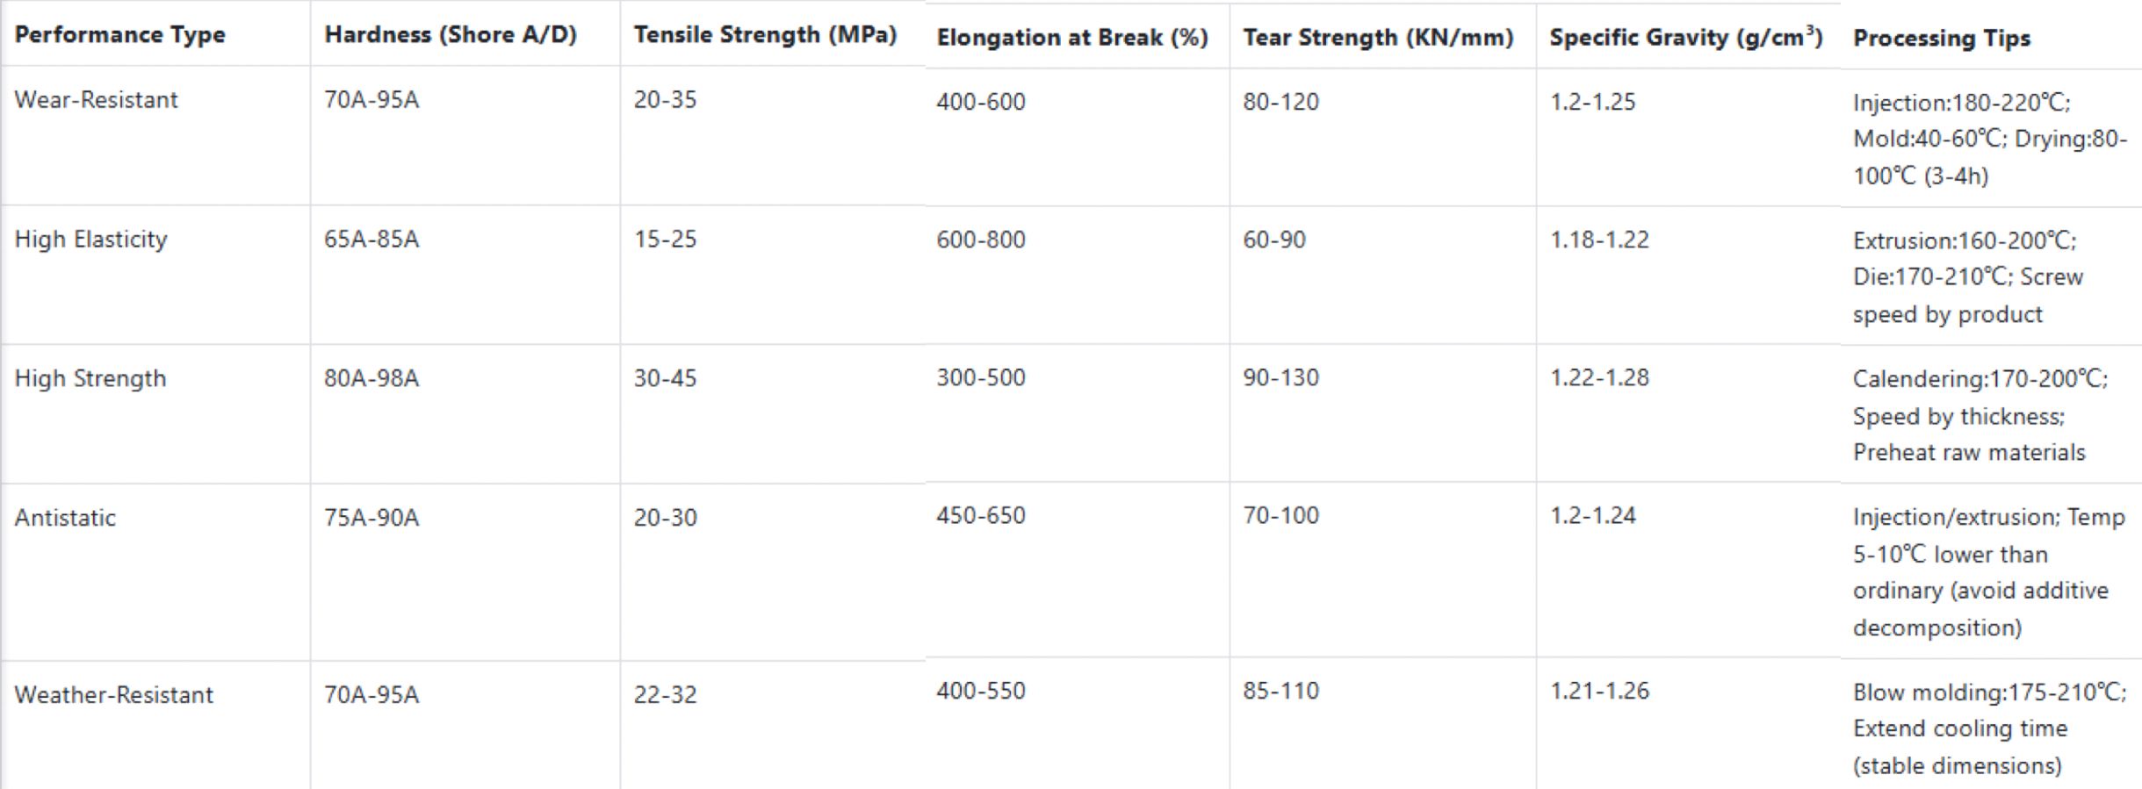Click the Elongation at Break header
2142x789 pixels.
[1071, 38]
